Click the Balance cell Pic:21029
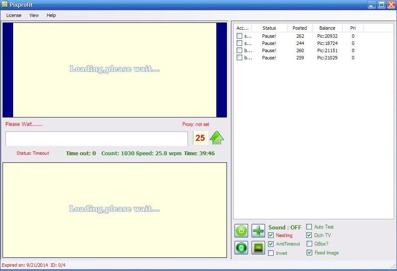 click(327, 58)
